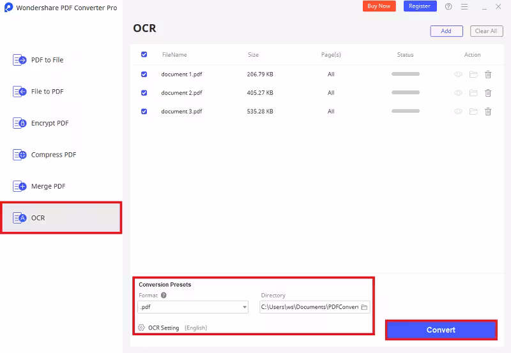Click the All pages cell for document 3.pdf
The width and height of the screenshot is (511, 353).
(331, 112)
